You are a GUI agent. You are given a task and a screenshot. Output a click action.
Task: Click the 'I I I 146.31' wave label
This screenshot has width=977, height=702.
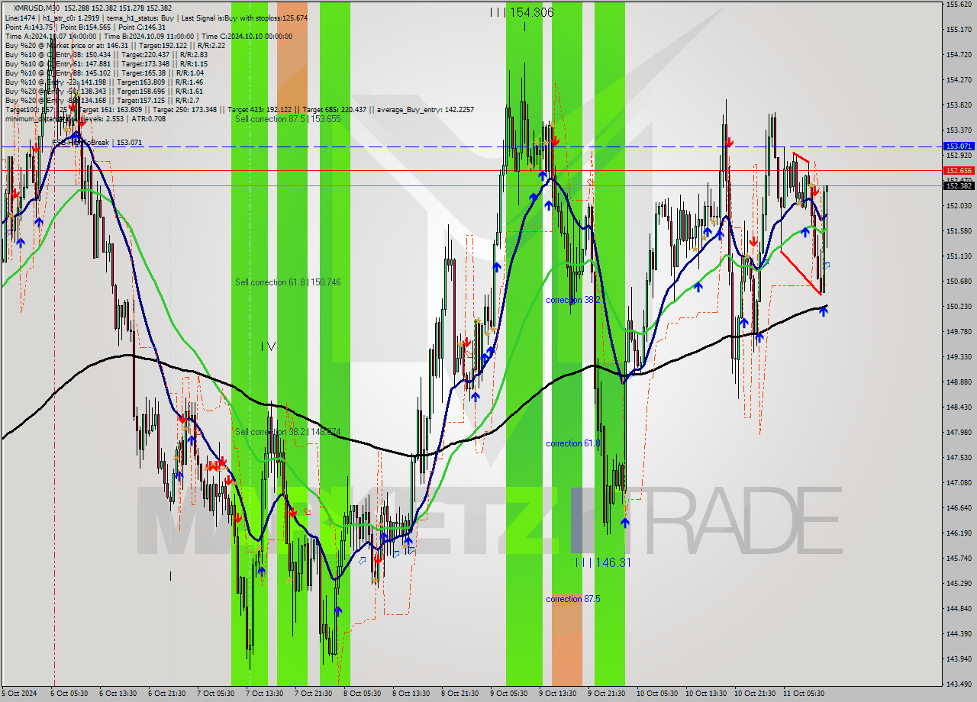coord(603,562)
